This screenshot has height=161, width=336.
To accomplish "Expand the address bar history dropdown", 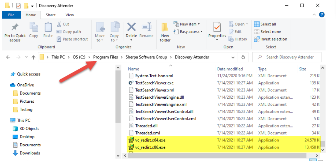I will (233, 57).
